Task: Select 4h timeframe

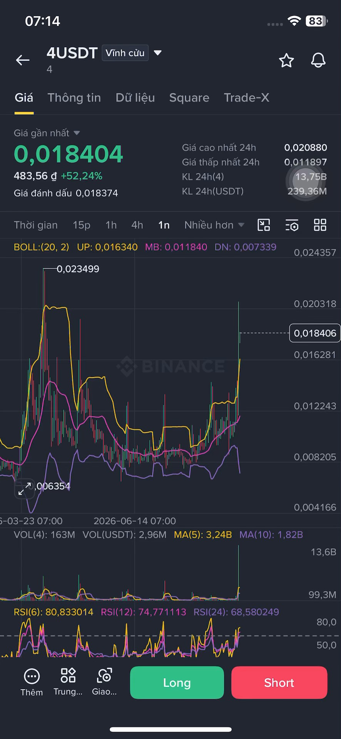Action: pyautogui.click(x=137, y=225)
